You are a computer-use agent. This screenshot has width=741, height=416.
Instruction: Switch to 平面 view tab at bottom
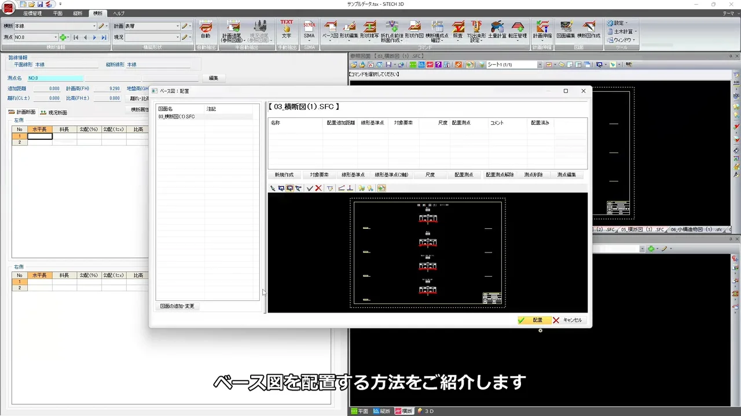tap(360, 411)
